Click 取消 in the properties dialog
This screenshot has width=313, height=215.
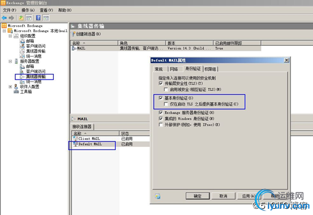click(223, 196)
